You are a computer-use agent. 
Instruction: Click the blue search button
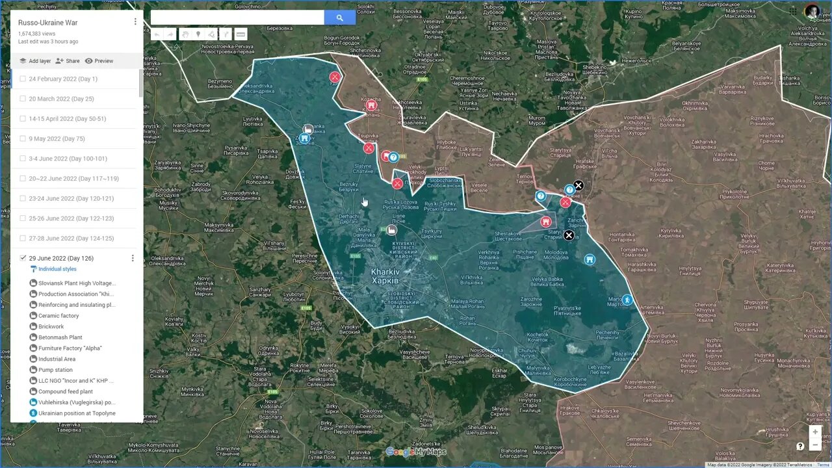point(339,18)
